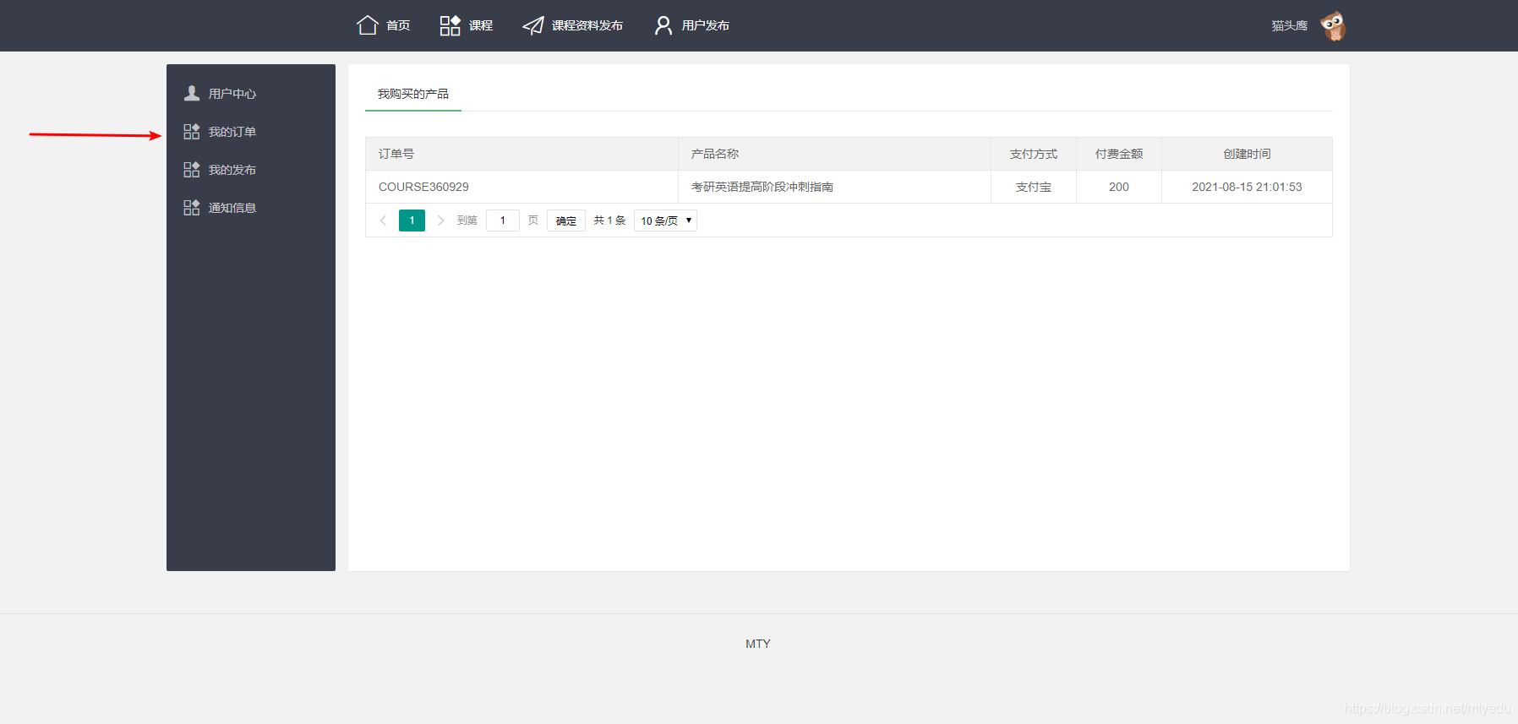
Task: Click the home icon in the top navigation
Action: 367,25
